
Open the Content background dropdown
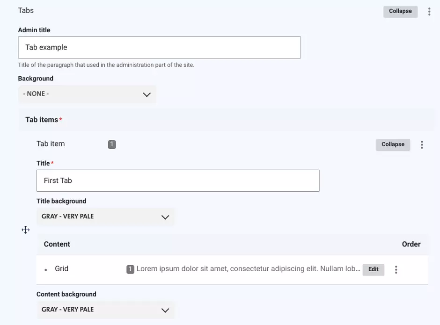[x=105, y=310]
